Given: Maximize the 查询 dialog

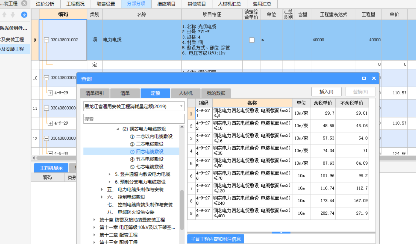Looking at the screenshot, I should pos(364,78).
